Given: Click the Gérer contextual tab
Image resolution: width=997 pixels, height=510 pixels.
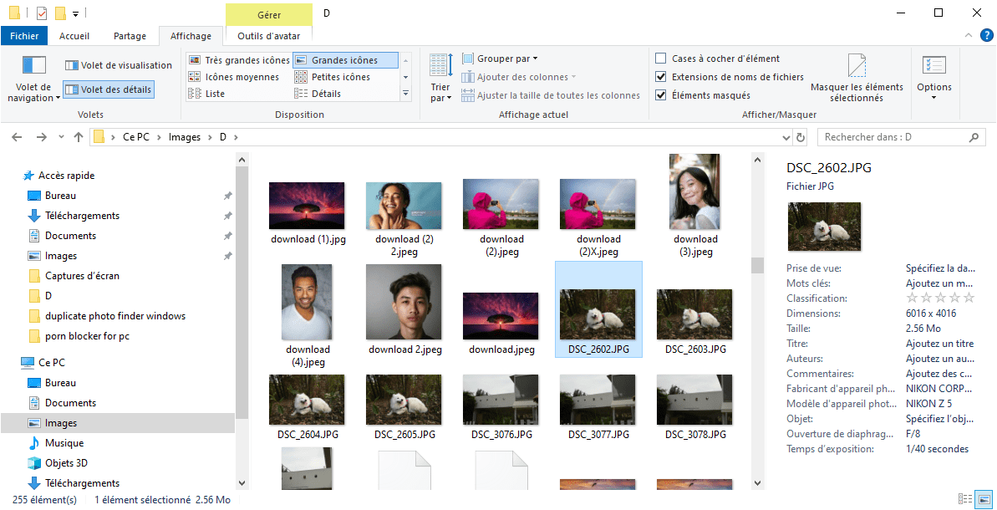Looking at the screenshot, I should click(x=269, y=14).
